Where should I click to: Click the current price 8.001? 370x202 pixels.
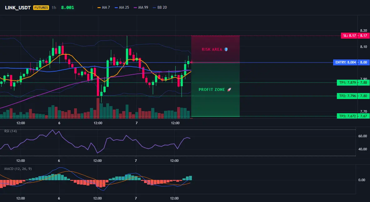point(67,7)
